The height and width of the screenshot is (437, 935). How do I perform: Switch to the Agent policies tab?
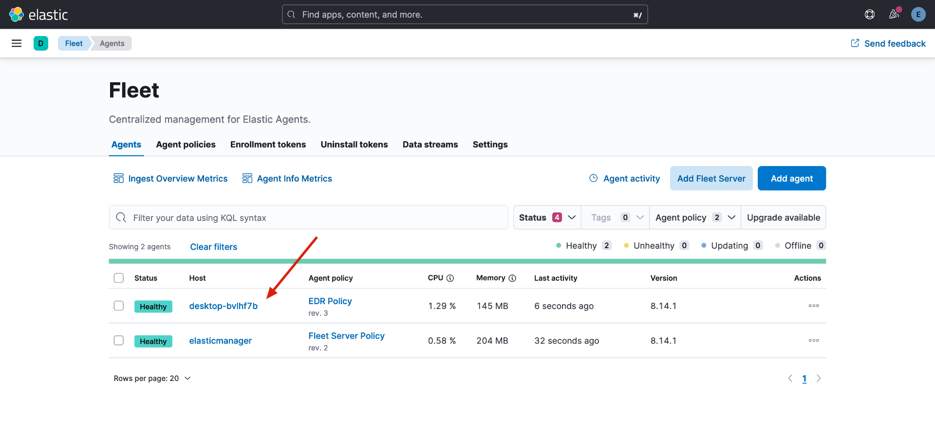pos(186,145)
